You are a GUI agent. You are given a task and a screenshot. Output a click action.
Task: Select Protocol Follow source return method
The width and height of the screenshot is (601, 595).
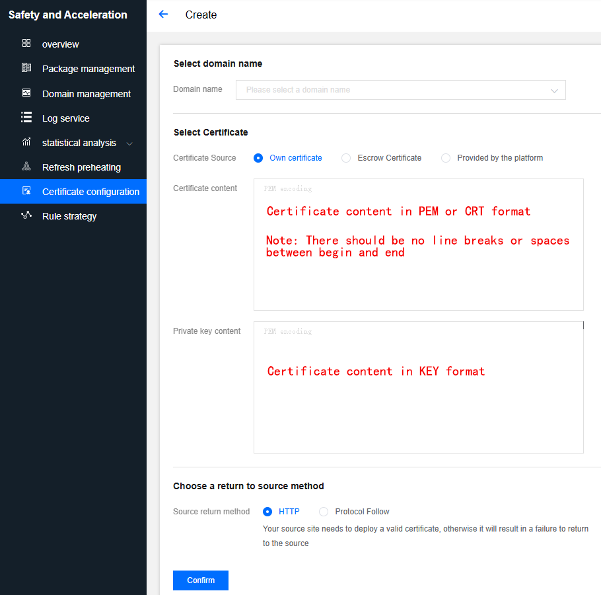pyautogui.click(x=324, y=512)
